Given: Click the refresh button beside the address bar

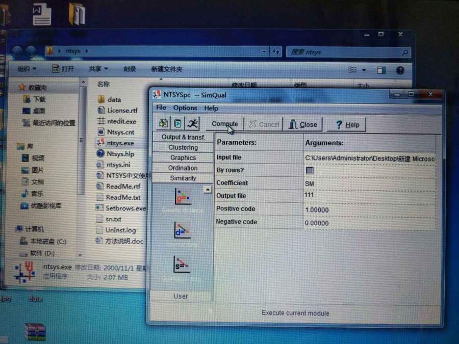Looking at the screenshot, I should 276,52.
